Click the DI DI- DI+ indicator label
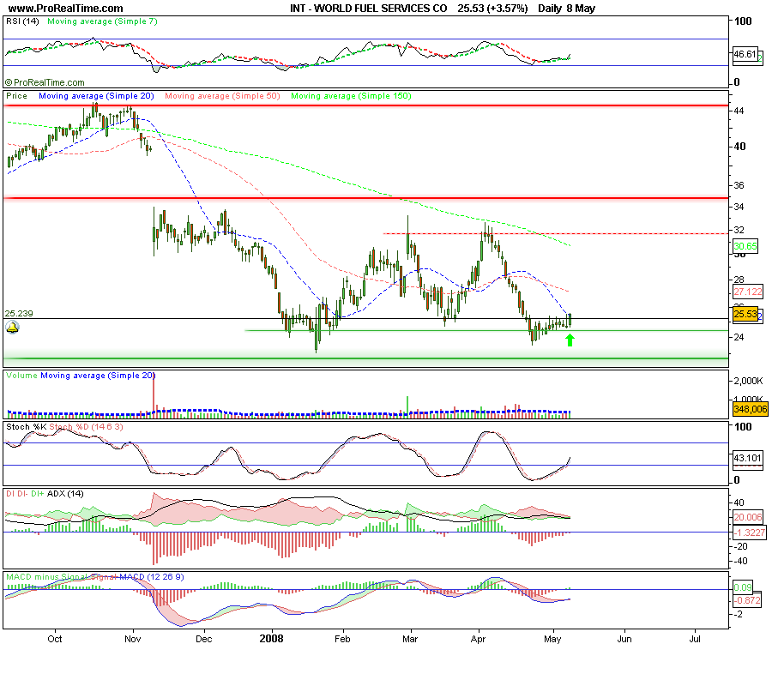This screenshot has width=772, height=686. pyautogui.click(x=25, y=494)
